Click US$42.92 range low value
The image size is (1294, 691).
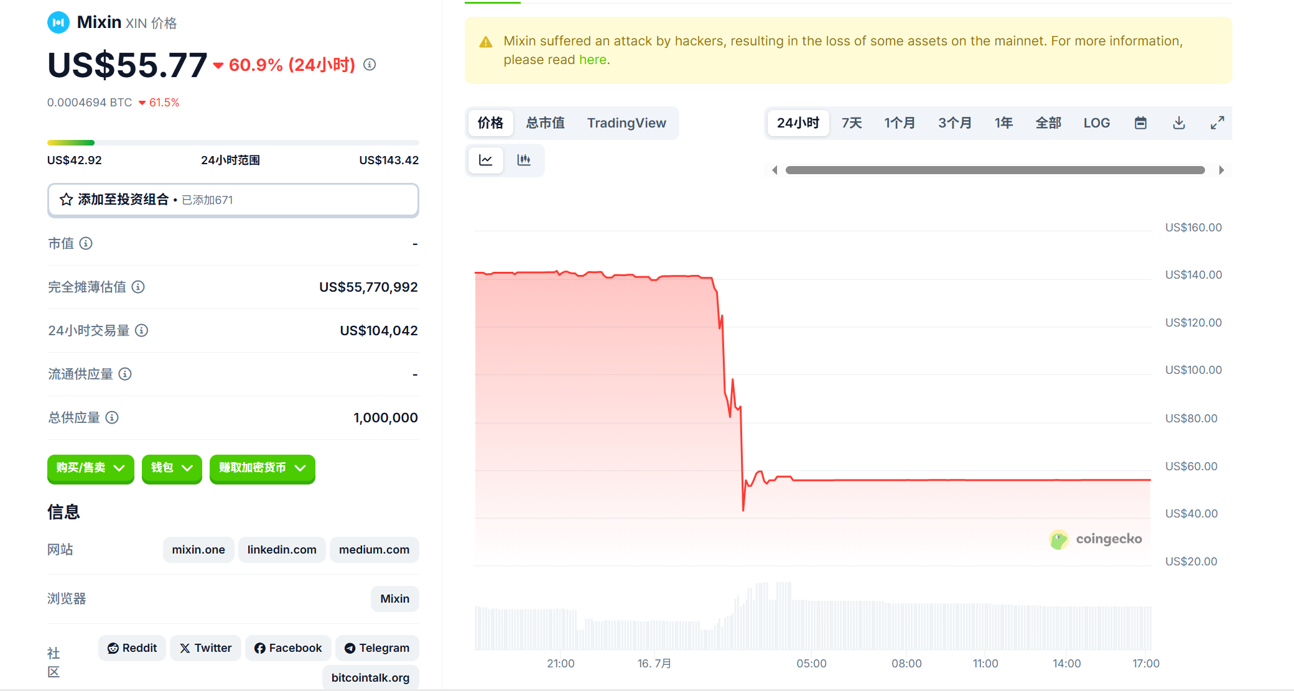click(75, 160)
